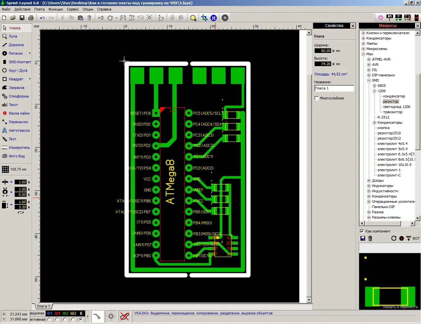Image resolution: width=421 pixels, height=324 pixels.
Task: Select the Круг / Дуга tool
Action: tap(16, 70)
